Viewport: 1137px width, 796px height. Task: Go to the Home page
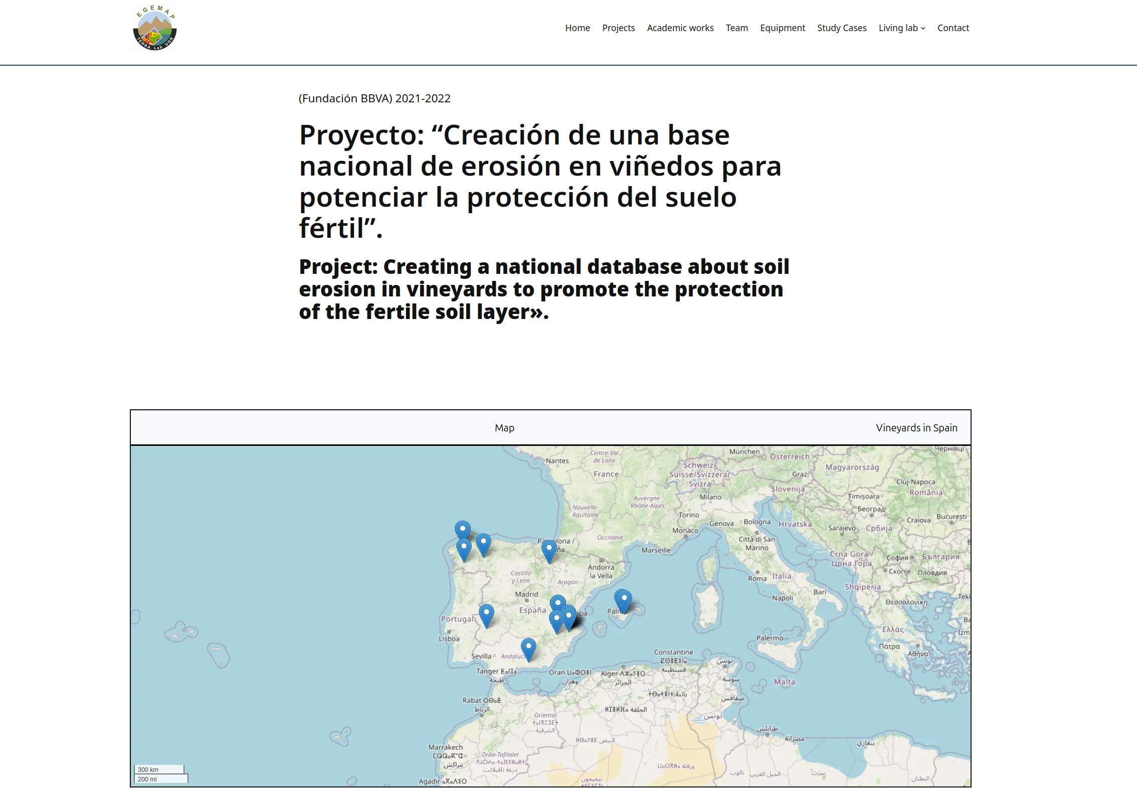(x=578, y=28)
